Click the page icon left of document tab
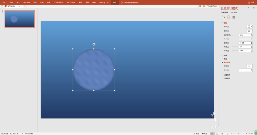Screen dimensions: 257x135 point(2,6)
